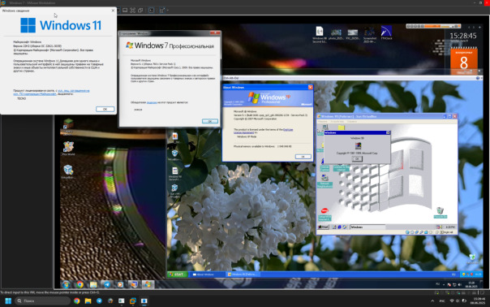Click the Windows 98 tray clock

click(x=450, y=227)
